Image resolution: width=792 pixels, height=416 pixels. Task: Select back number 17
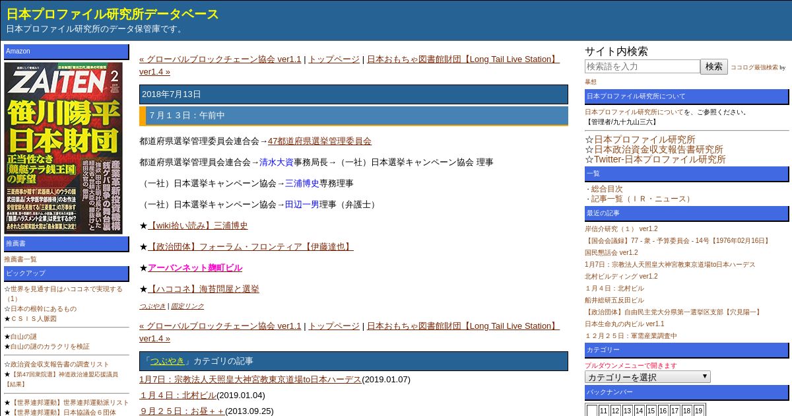[x=675, y=411]
